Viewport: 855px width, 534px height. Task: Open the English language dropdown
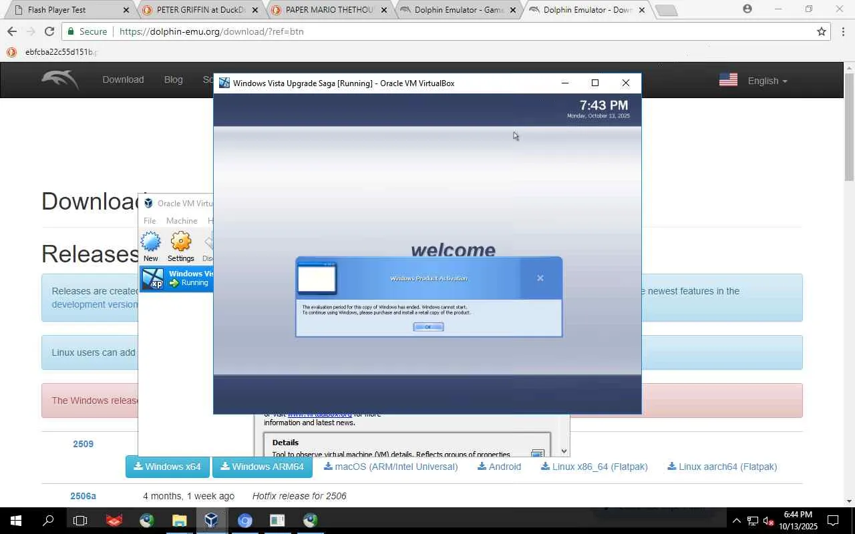767,81
